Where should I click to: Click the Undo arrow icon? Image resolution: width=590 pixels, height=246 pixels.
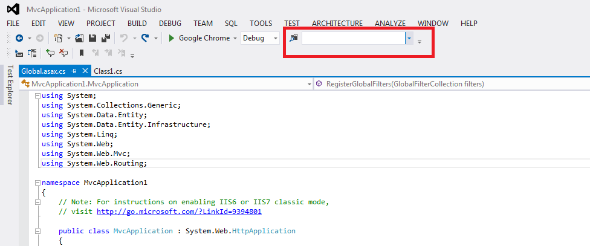pyautogui.click(x=124, y=38)
